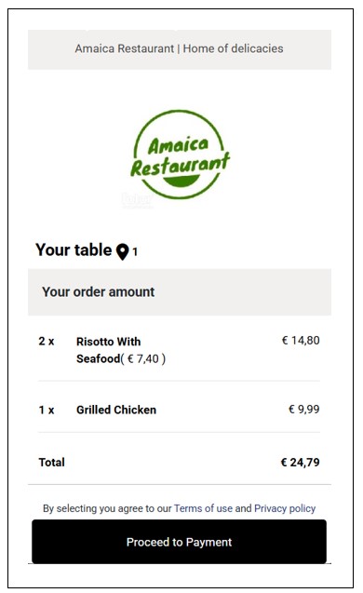This screenshot has height=593, width=363.
Task: Click the € 7,40 unit price text
Action: click(143, 358)
